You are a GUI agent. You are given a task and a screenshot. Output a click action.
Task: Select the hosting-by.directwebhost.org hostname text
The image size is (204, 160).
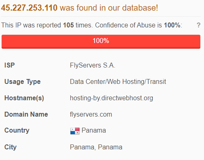pos(111,98)
